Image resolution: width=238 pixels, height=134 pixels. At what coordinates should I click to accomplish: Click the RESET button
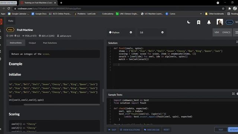pyautogui.click(x=167, y=130)
